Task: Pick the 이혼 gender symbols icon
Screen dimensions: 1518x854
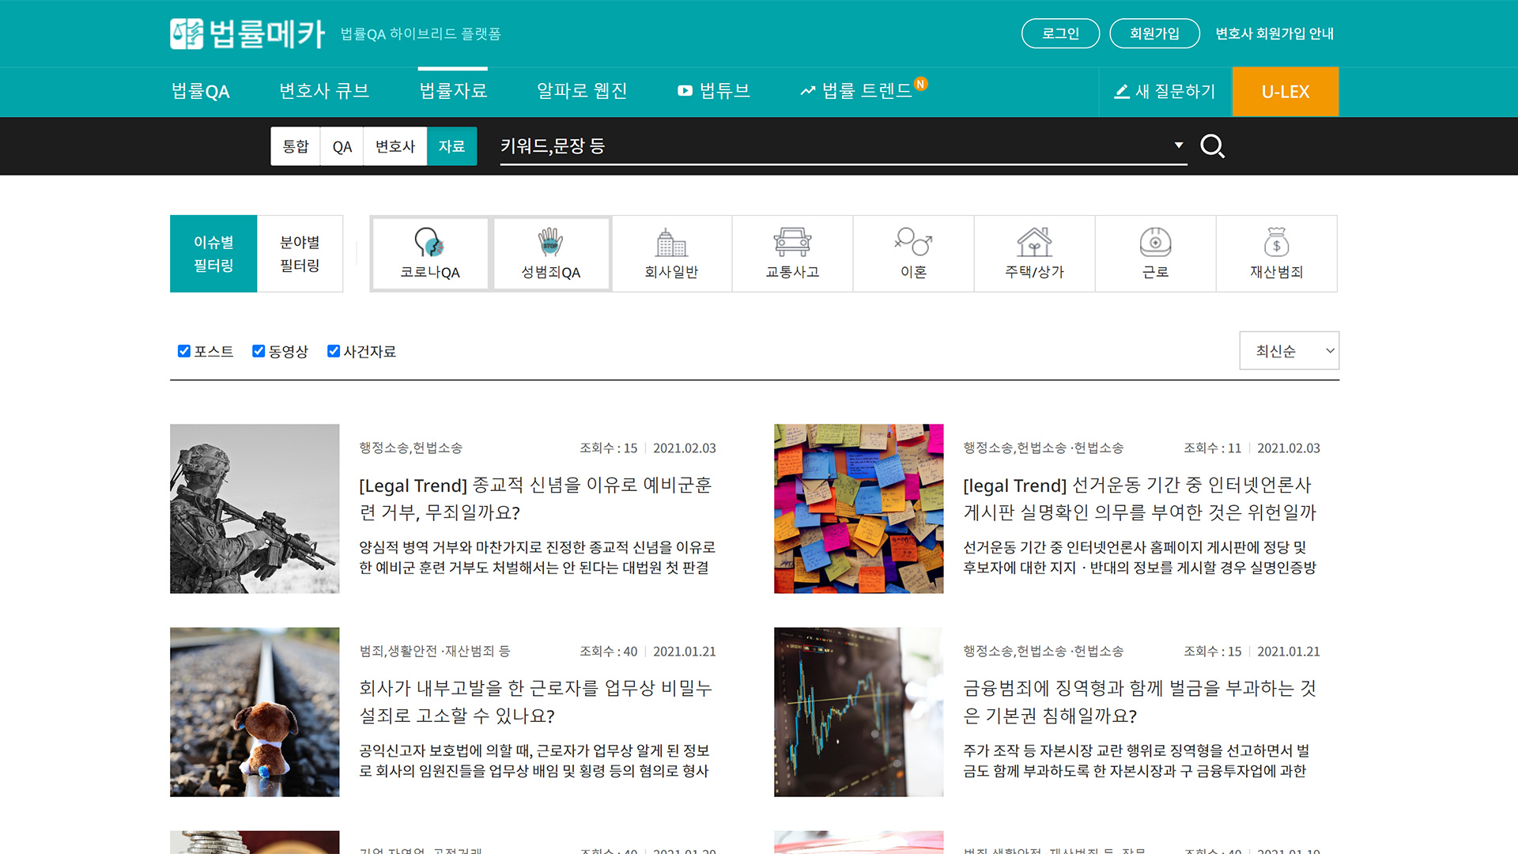Action: 913,243
